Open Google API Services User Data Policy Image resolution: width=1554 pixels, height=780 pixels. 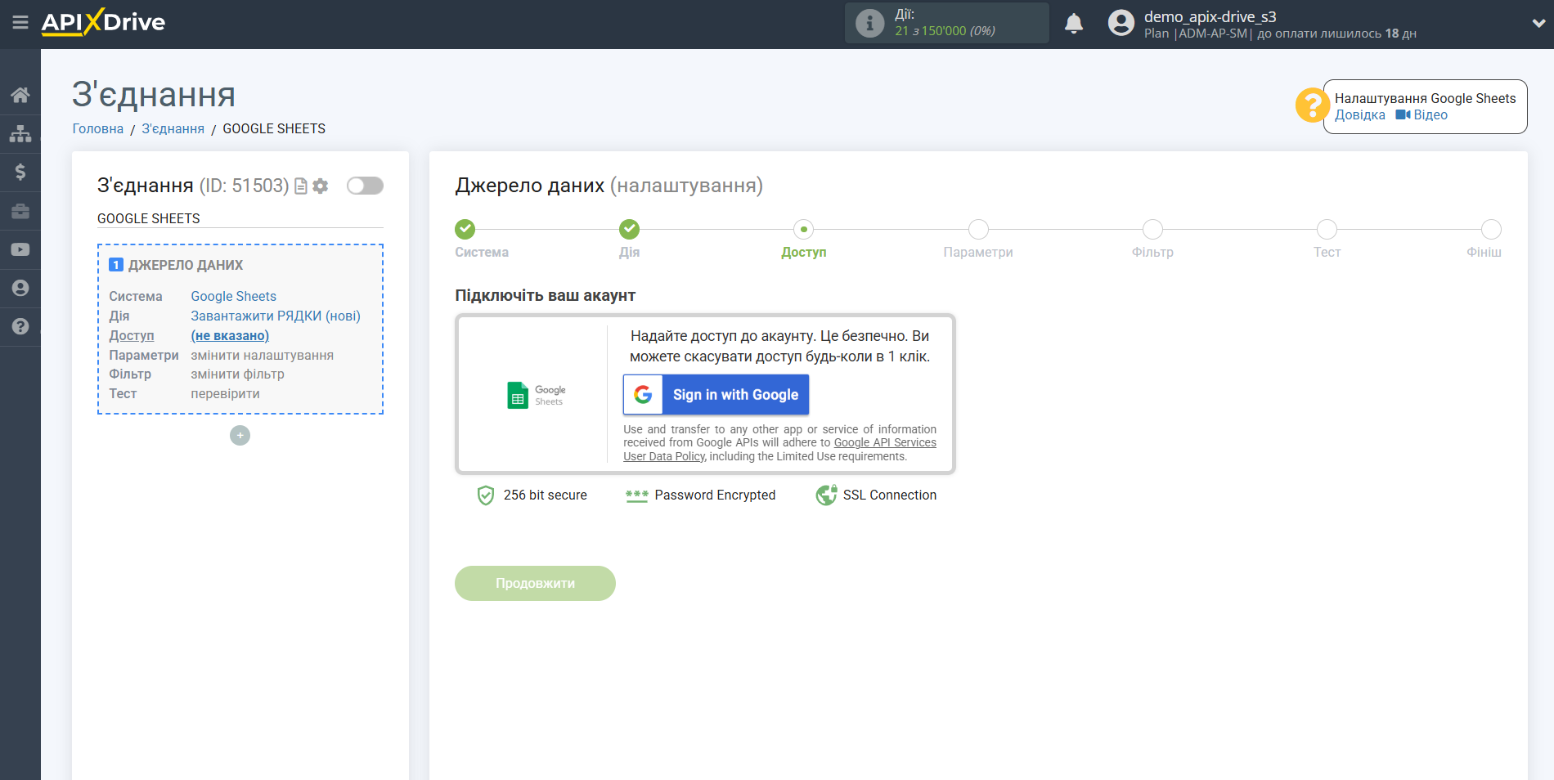(x=779, y=450)
